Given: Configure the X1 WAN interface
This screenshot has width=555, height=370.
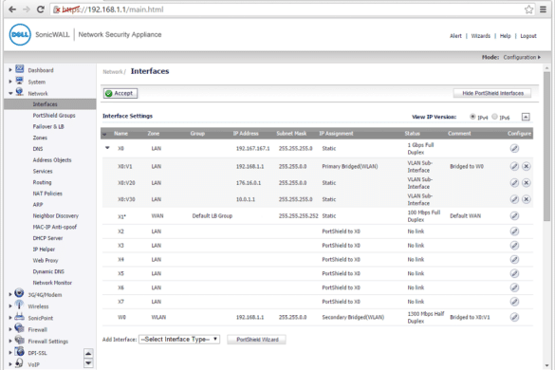Looking at the screenshot, I should tap(514, 216).
